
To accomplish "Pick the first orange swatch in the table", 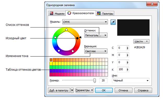I will click(x=51, y=60).
